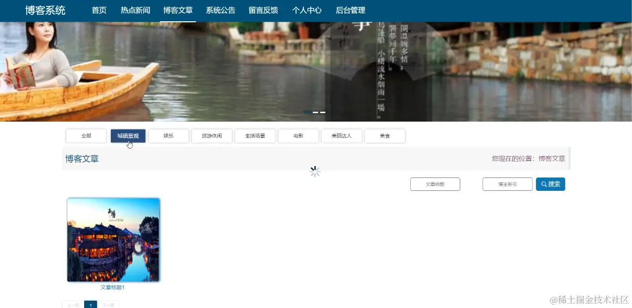
Task: Select the 美食 category button
Action: (385, 135)
